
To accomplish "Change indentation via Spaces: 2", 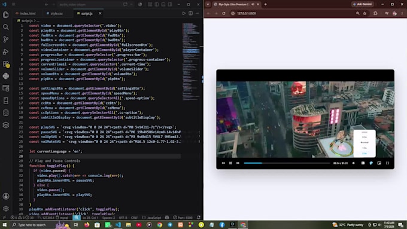I will point(108,218).
